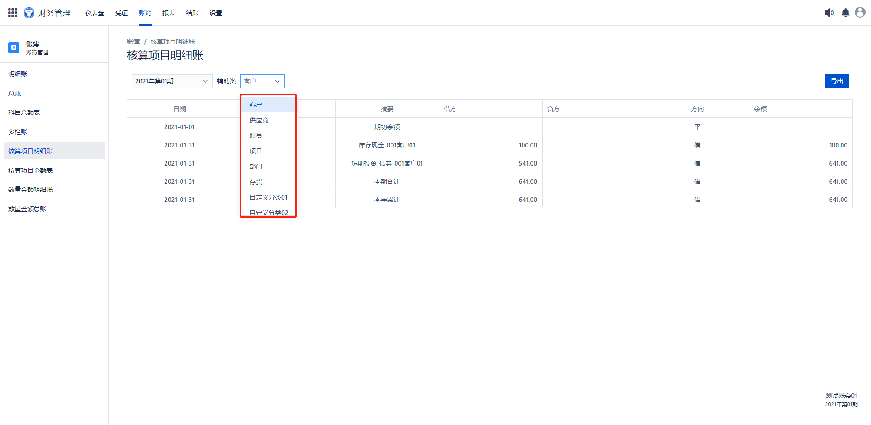Navigate to 核算项目余额表 in sidebar
Screen dimensions: 871x425
(30, 171)
